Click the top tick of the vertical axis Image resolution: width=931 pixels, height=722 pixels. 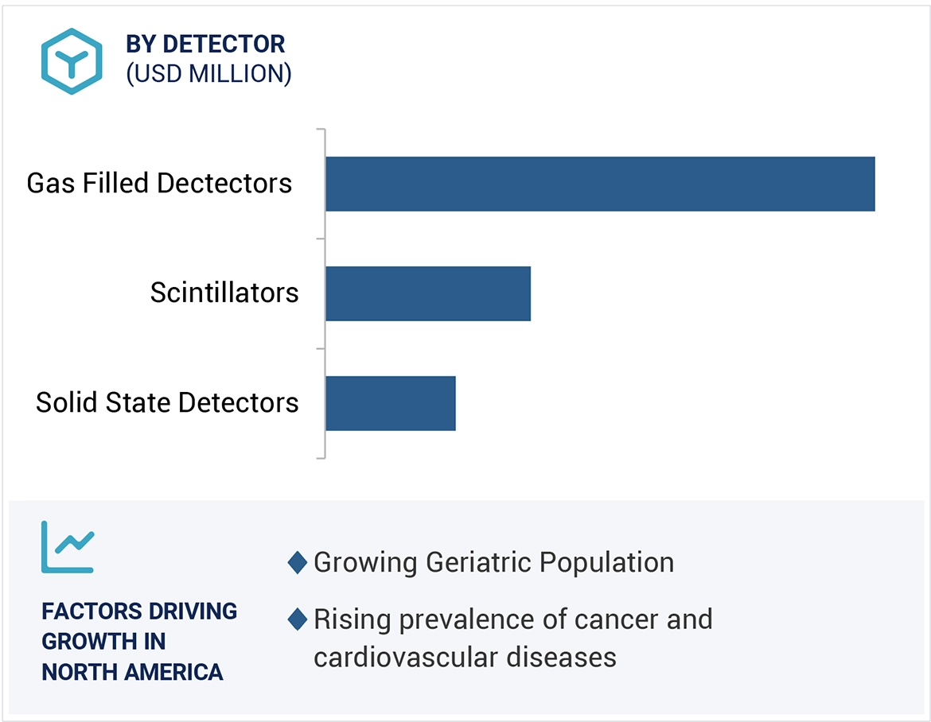click(321, 129)
